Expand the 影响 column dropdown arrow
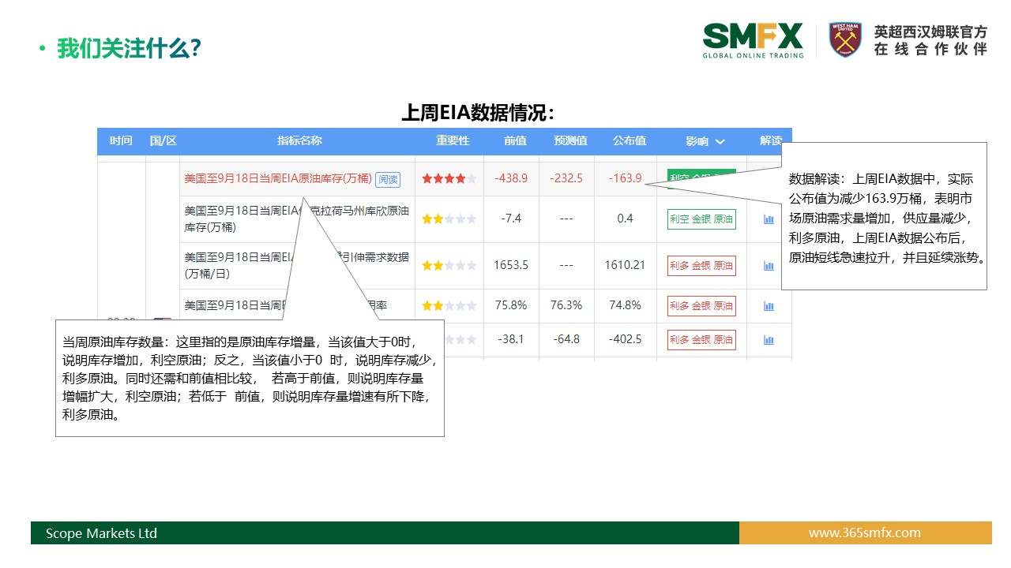1011x568 pixels. 720,142
